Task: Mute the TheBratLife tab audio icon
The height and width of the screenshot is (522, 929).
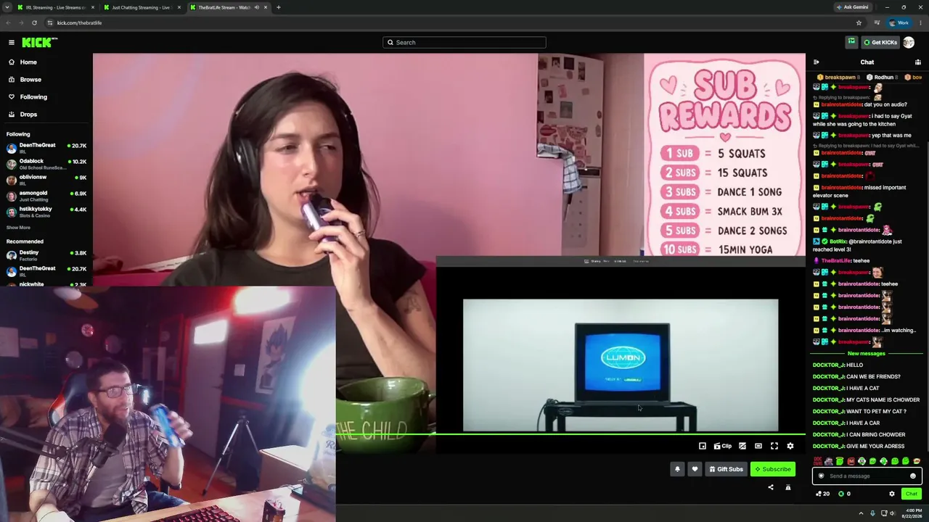Action: pyautogui.click(x=256, y=7)
